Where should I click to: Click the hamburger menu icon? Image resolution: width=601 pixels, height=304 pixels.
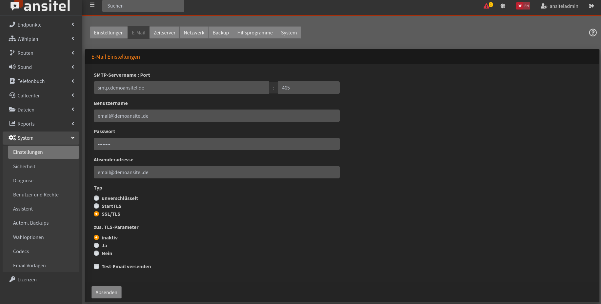click(92, 5)
